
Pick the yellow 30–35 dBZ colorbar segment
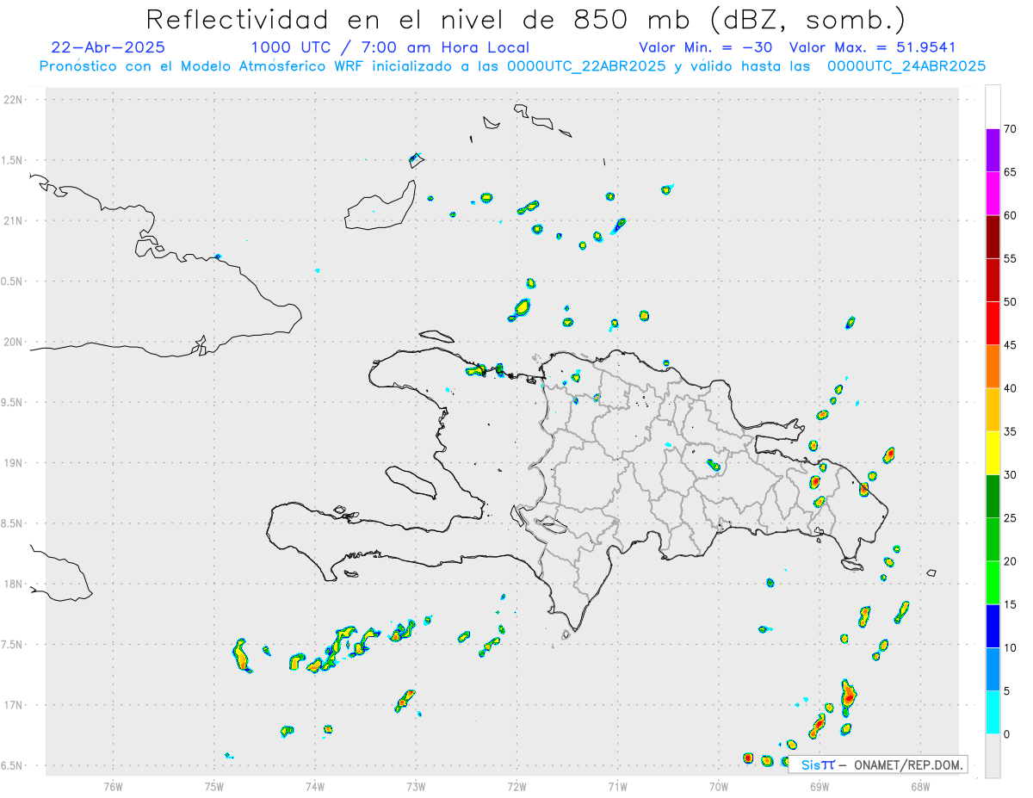993,453
